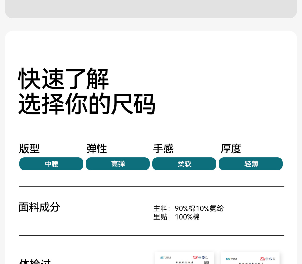This screenshot has width=302, height=264.
Task: Click the red MA mark on second report
Action: click(262, 259)
